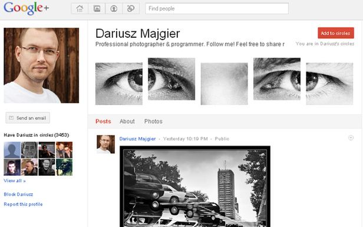The image size is (363, 227).
Task: Open the Profile icon in top bar
Action: point(114,9)
